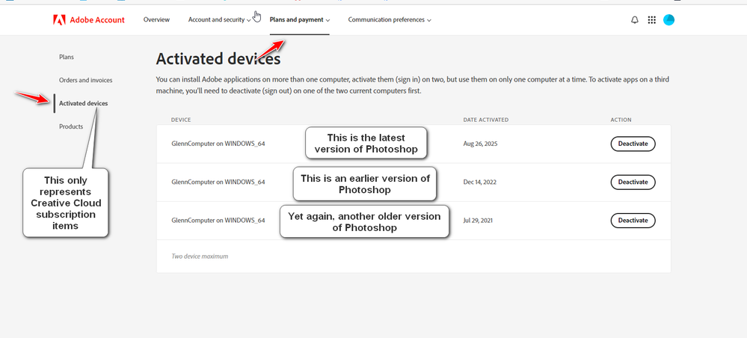This screenshot has height=338, width=747.
Task: Deactivate the device activated Dec 14, 2022
Action: pyautogui.click(x=633, y=182)
